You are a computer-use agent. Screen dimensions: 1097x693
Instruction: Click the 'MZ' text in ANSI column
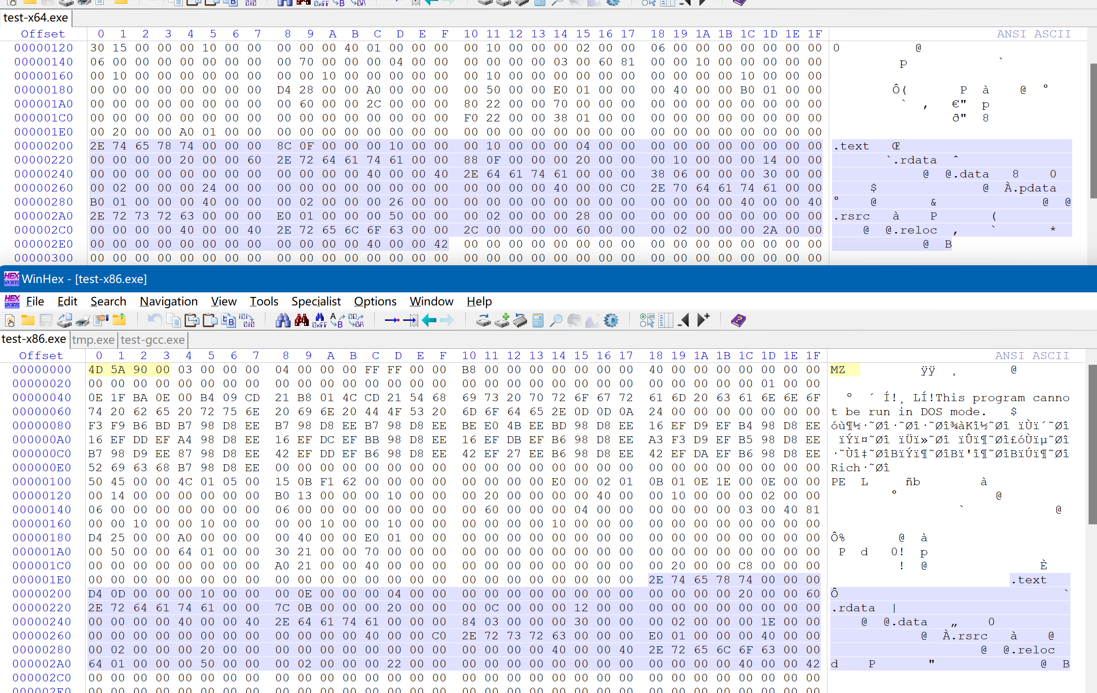pyautogui.click(x=838, y=370)
